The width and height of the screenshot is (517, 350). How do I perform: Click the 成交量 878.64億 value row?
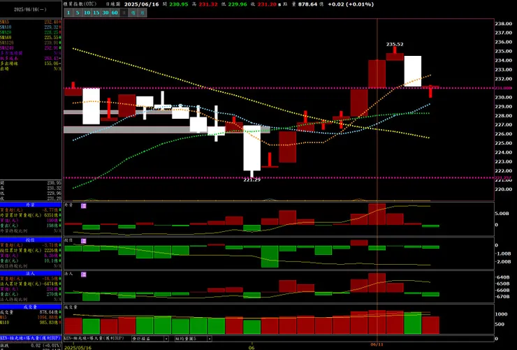(x=31, y=312)
